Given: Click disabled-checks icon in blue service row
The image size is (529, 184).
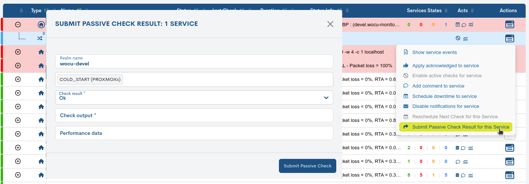Looking at the screenshot, I should (458, 38).
